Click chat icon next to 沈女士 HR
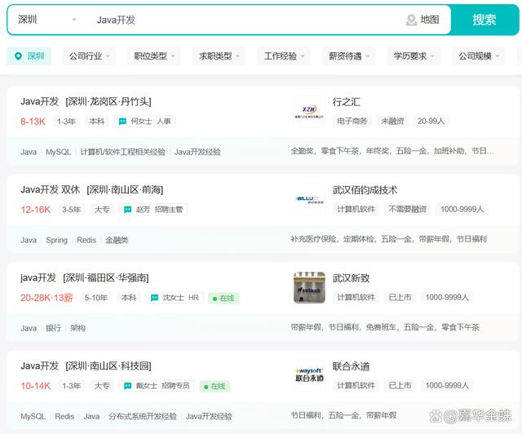Screen dimensions: 522x434 154,298
